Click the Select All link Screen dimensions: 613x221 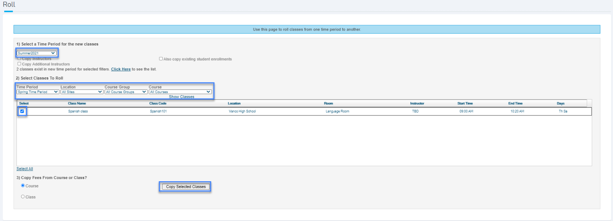pos(25,169)
